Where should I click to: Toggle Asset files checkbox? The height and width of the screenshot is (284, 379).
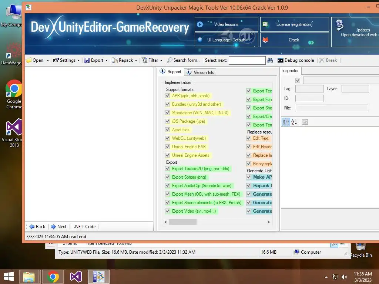[x=168, y=130]
